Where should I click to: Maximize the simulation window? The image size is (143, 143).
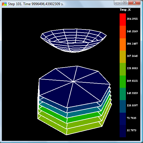pos(125,3)
